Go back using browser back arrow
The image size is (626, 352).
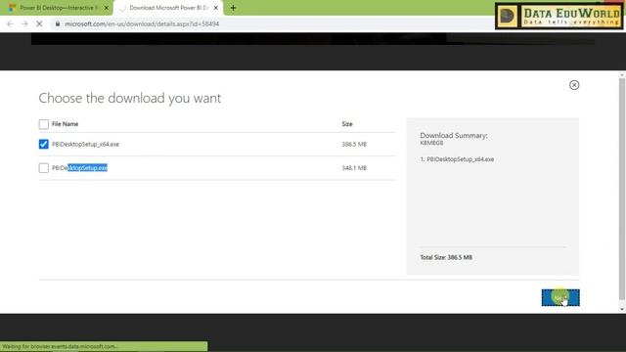[x=10, y=23]
